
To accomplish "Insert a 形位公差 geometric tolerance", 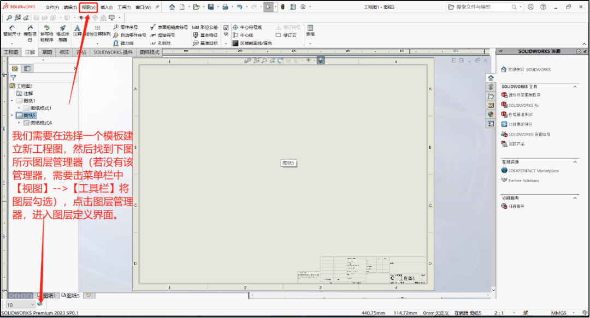I will 209,27.
